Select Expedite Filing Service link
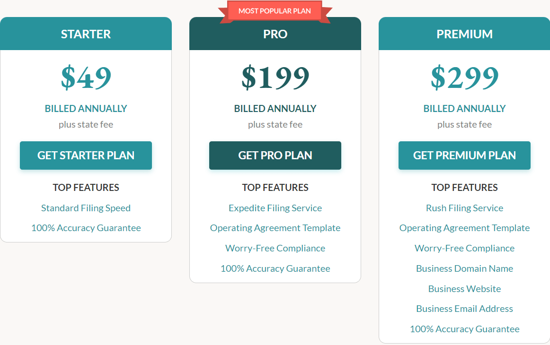The height and width of the screenshot is (345, 550). 275,207
